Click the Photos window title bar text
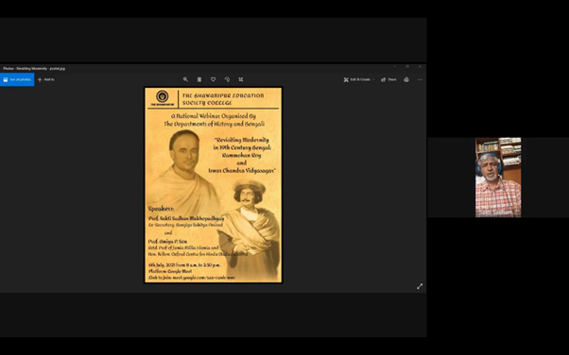The height and width of the screenshot is (355, 569). [x=34, y=68]
